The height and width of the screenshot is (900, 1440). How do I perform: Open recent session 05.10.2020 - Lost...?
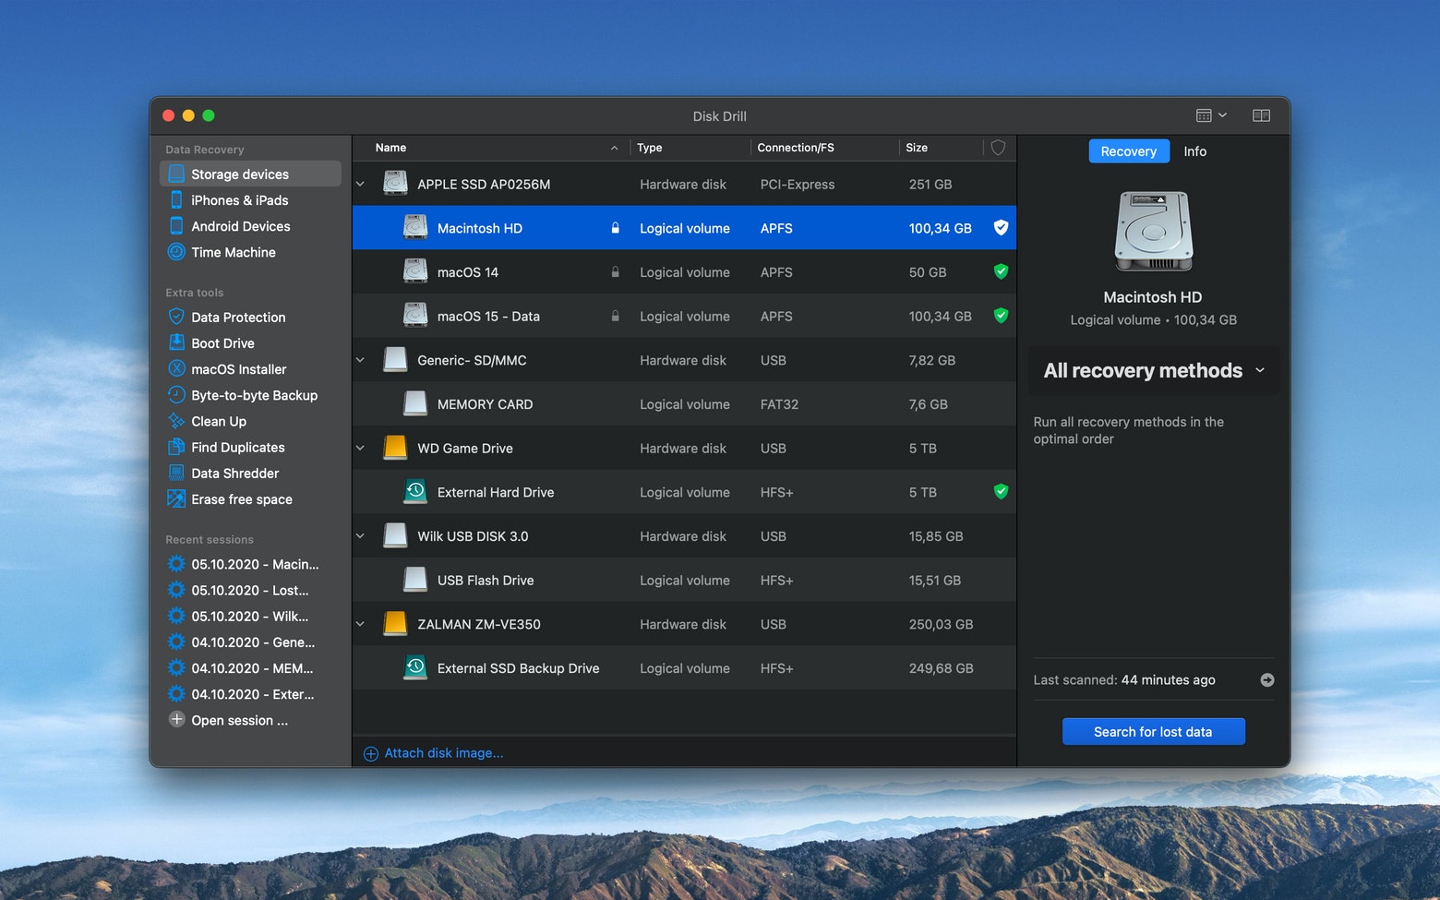tap(250, 590)
